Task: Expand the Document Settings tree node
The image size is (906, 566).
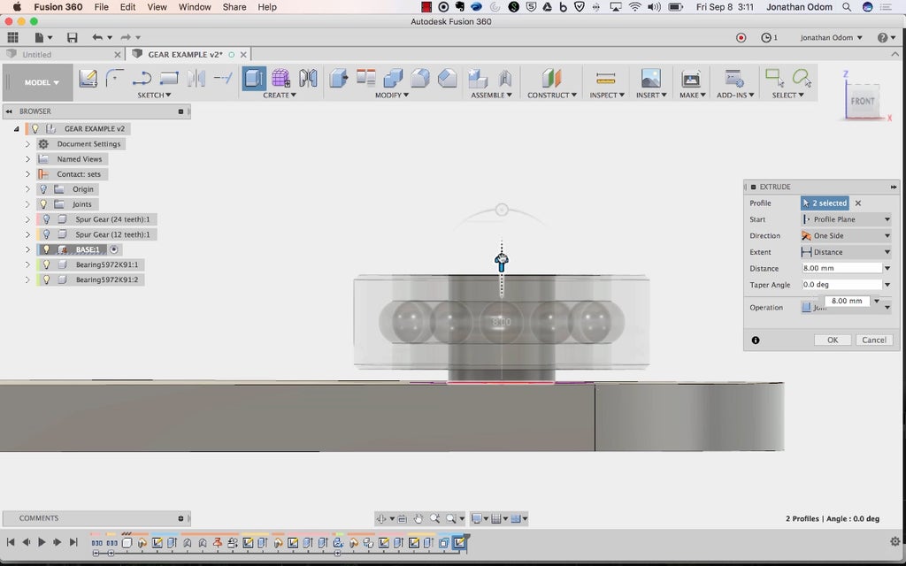Action: coord(27,144)
